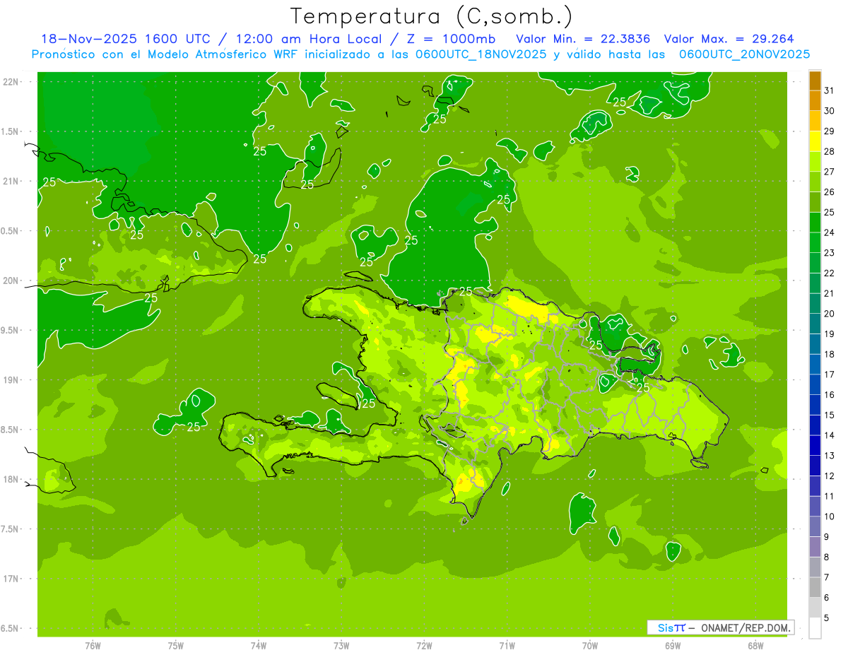Click the '19N' latitude axis label

(x=11, y=379)
